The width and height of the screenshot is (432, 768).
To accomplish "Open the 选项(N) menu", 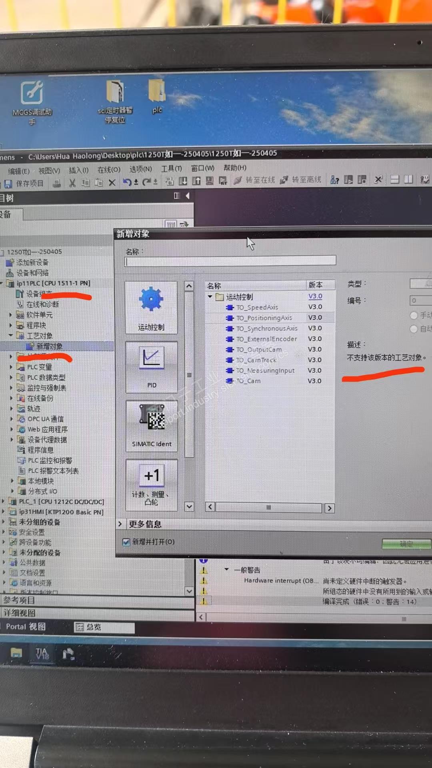I will coord(140,169).
